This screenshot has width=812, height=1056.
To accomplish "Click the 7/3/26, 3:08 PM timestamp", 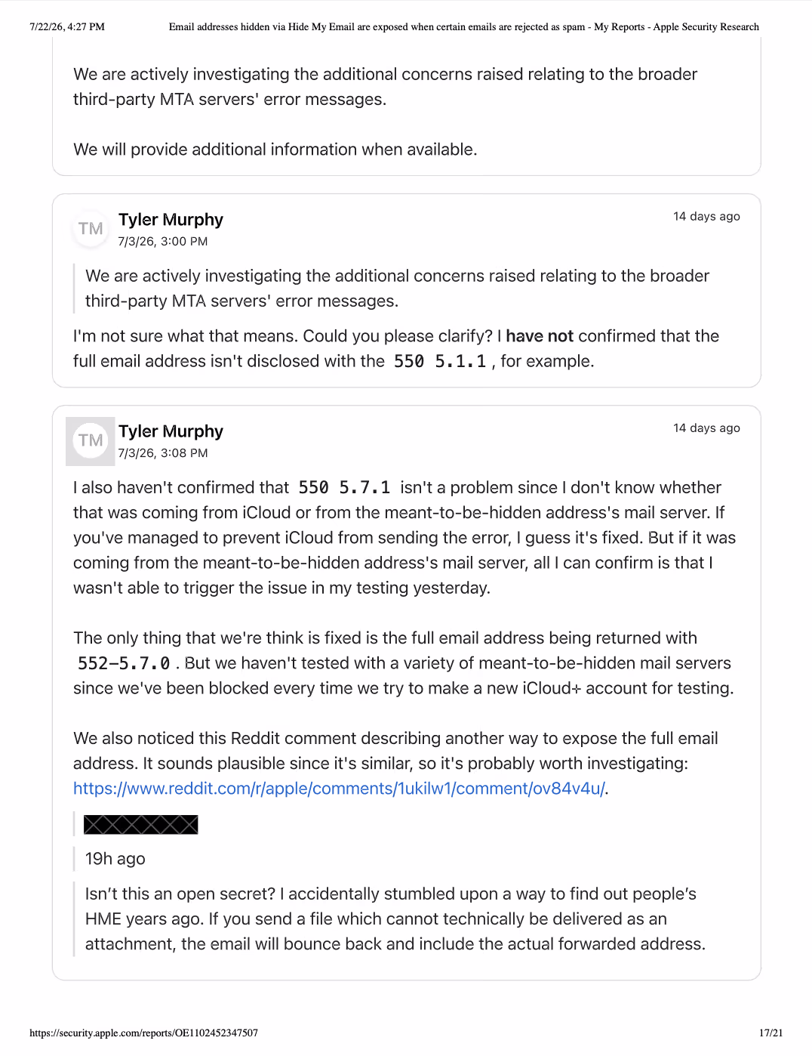I will pyautogui.click(x=163, y=453).
